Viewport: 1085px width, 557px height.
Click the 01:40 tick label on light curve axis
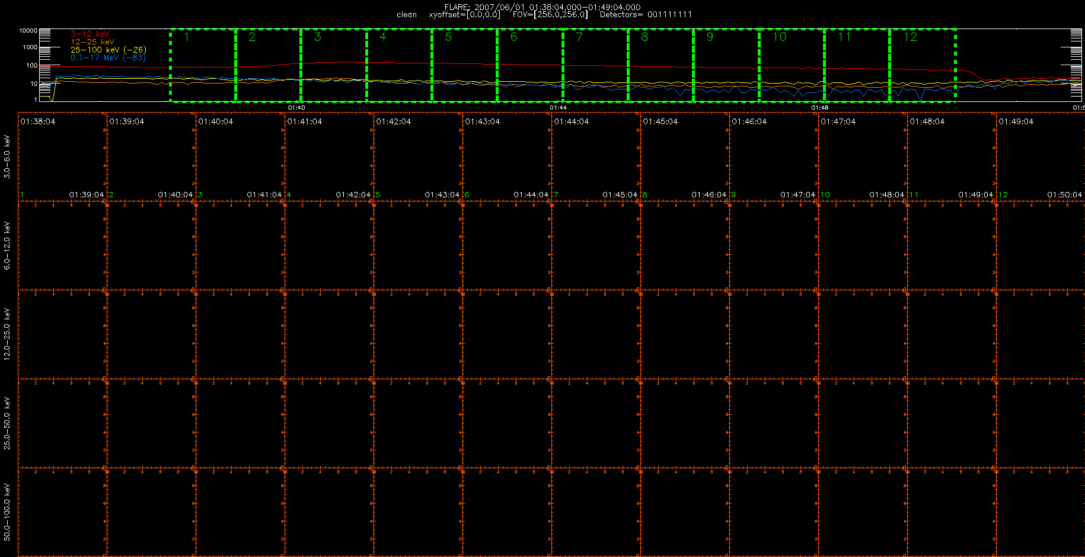coord(296,107)
